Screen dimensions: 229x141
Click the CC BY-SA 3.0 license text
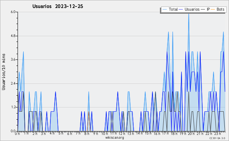tap(217, 138)
